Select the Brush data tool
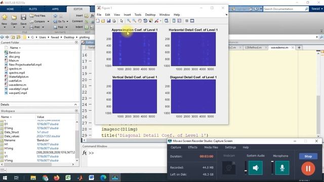This screenshot has width=324, height=182. (x=156, y=21)
